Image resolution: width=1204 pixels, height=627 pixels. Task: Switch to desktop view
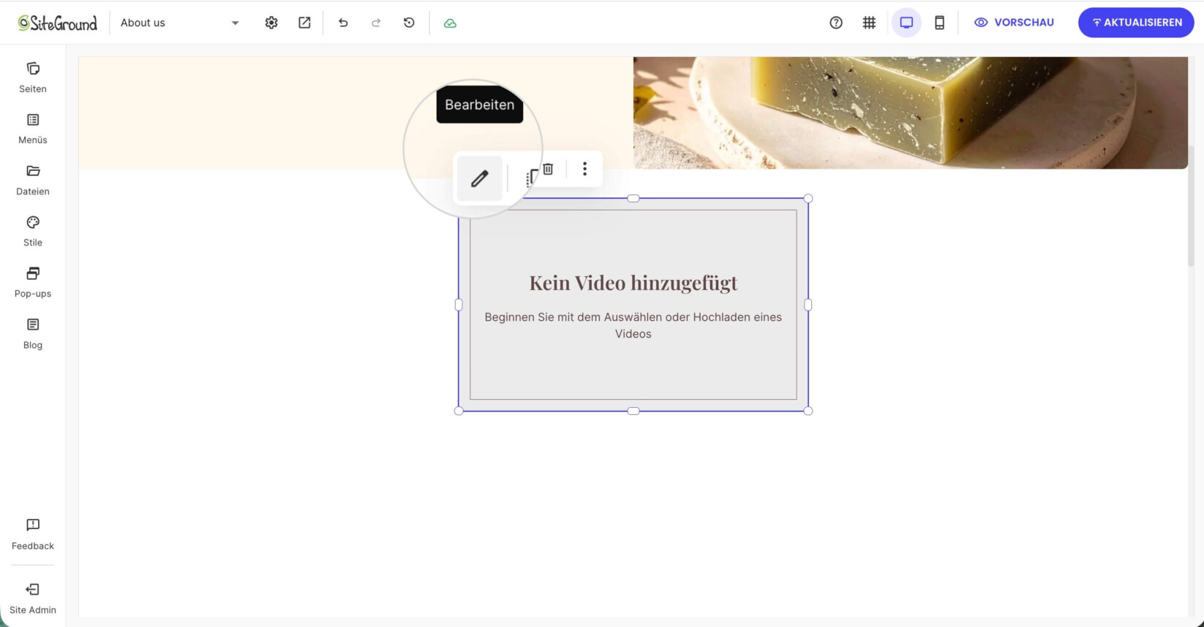pos(906,23)
